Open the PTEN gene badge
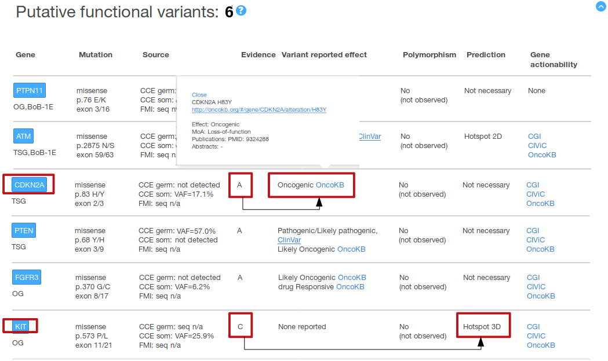608x361 pixels. pyautogui.click(x=24, y=231)
